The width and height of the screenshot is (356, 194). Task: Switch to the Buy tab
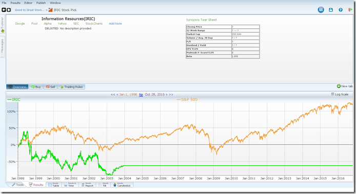(36, 87)
